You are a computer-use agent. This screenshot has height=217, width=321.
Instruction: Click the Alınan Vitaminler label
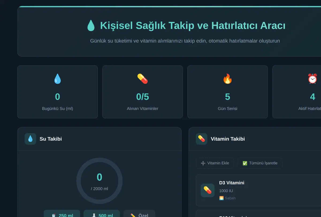(x=143, y=109)
